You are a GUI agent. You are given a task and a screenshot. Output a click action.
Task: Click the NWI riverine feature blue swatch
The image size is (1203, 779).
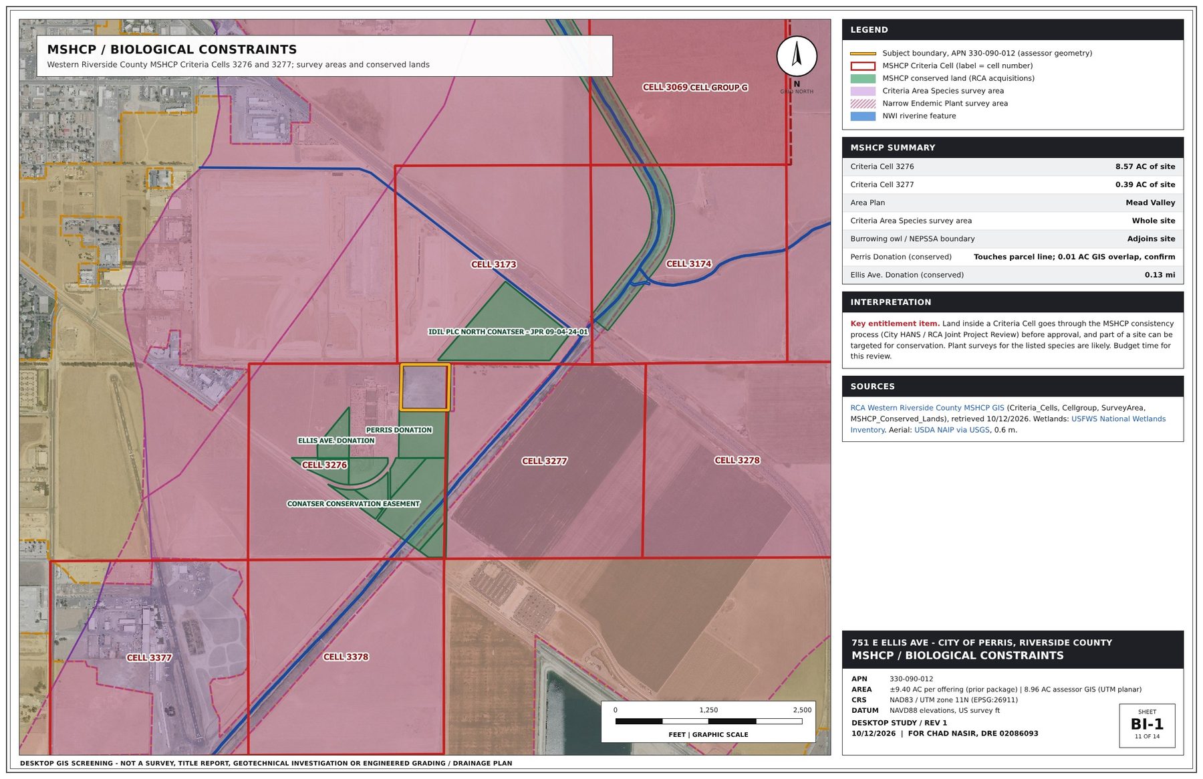pyautogui.click(x=862, y=116)
